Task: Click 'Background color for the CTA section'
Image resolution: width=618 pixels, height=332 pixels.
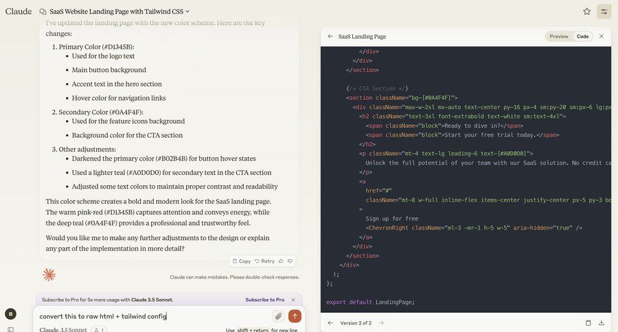Action: click(x=127, y=135)
